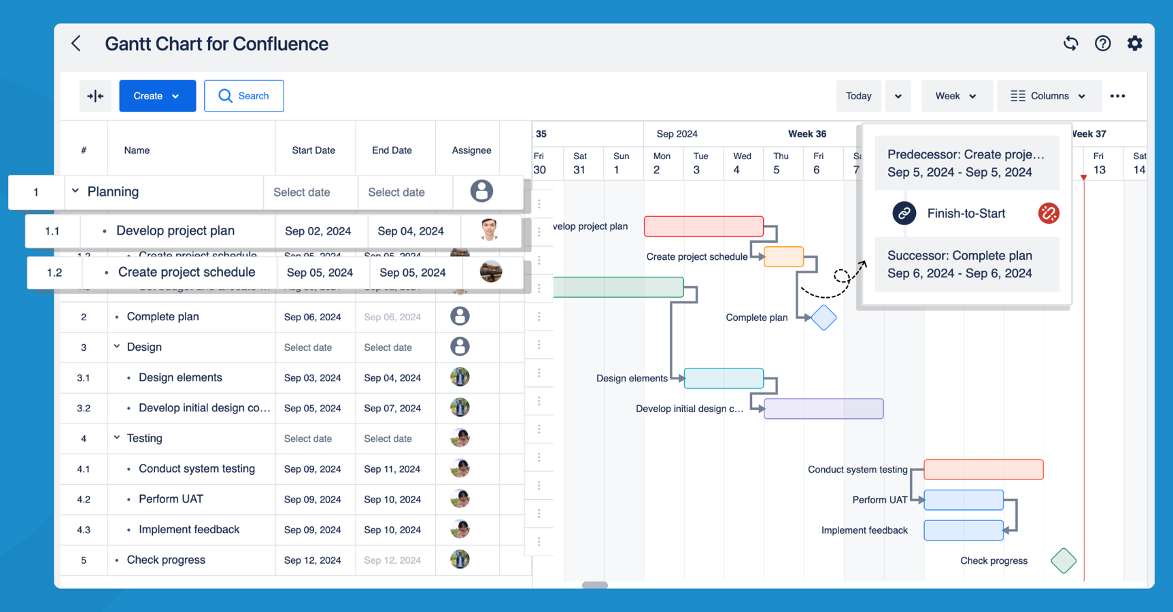Open row menu dots for Testing row
The width and height of the screenshot is (1173, 612).
[x=539, y=429]
